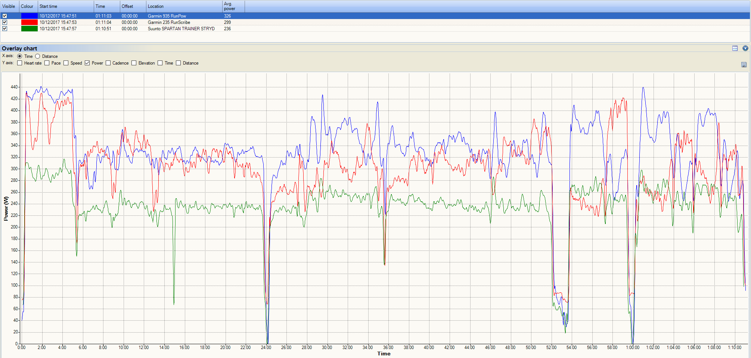This screenshot has width=751, height=358.
Task: Select the Garmin 935 RunPow location cell
Action: (167, 16)
